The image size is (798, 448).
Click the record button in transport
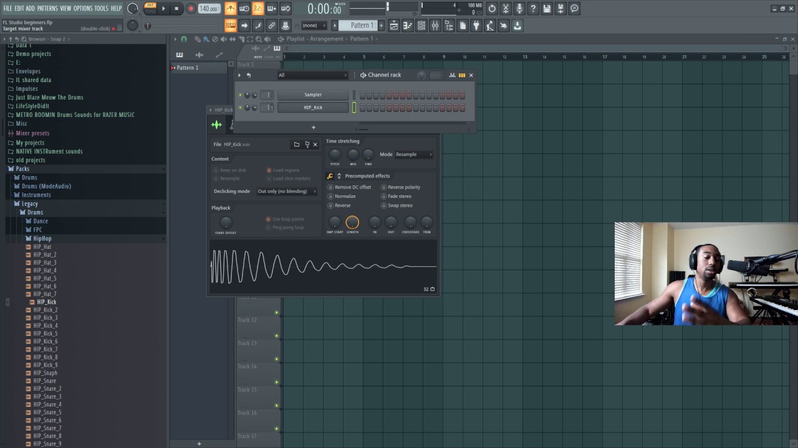[x=191, y=9]
